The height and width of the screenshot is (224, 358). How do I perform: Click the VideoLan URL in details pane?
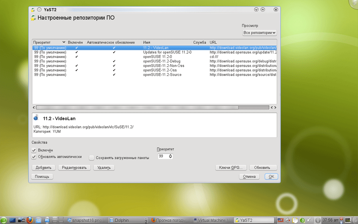tap(88, 127)
